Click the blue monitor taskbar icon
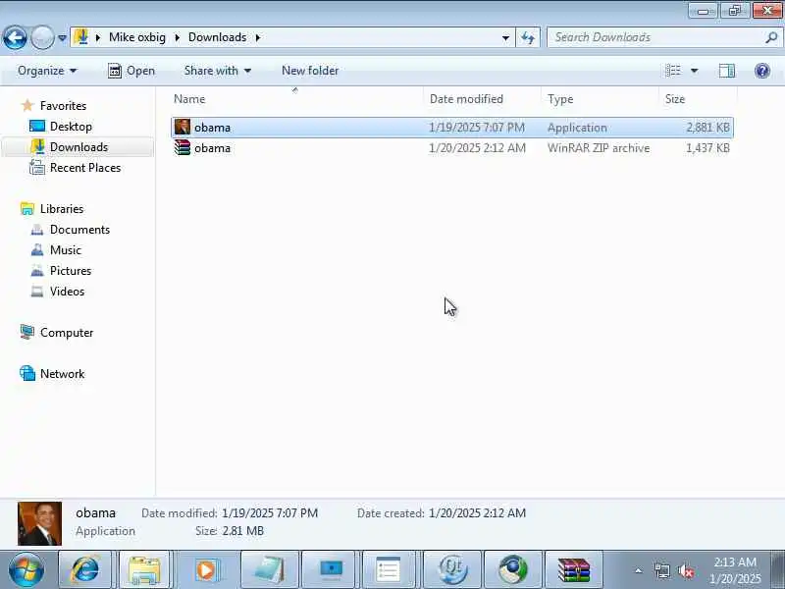Image resolution: width=785 pixels, height=589 pixels. 331,570
